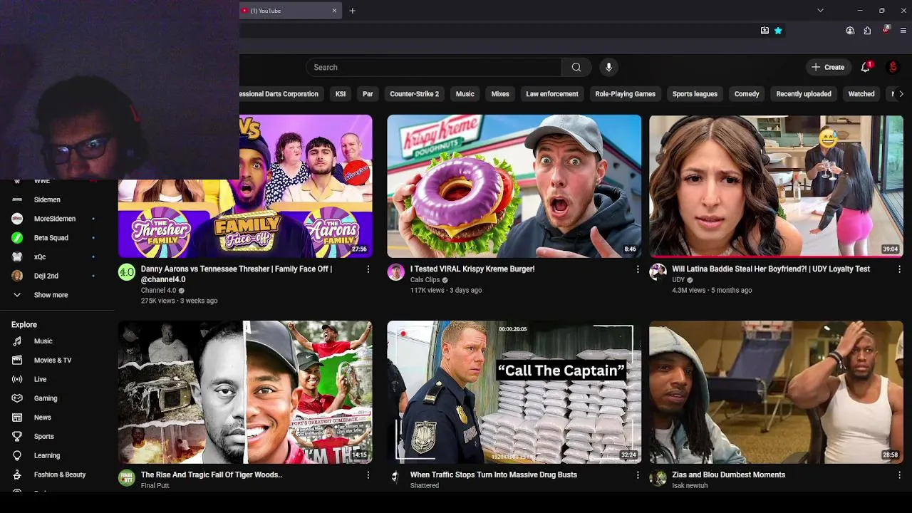This screenshot has height=513, width=912.
Task: Play the UDY Loyalty Test thumbnail
Action: click(776, 186)
